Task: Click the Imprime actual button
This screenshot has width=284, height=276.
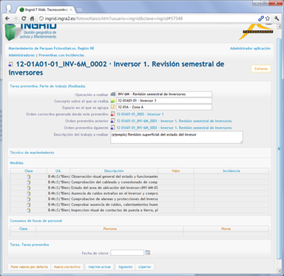Action: 99,267
